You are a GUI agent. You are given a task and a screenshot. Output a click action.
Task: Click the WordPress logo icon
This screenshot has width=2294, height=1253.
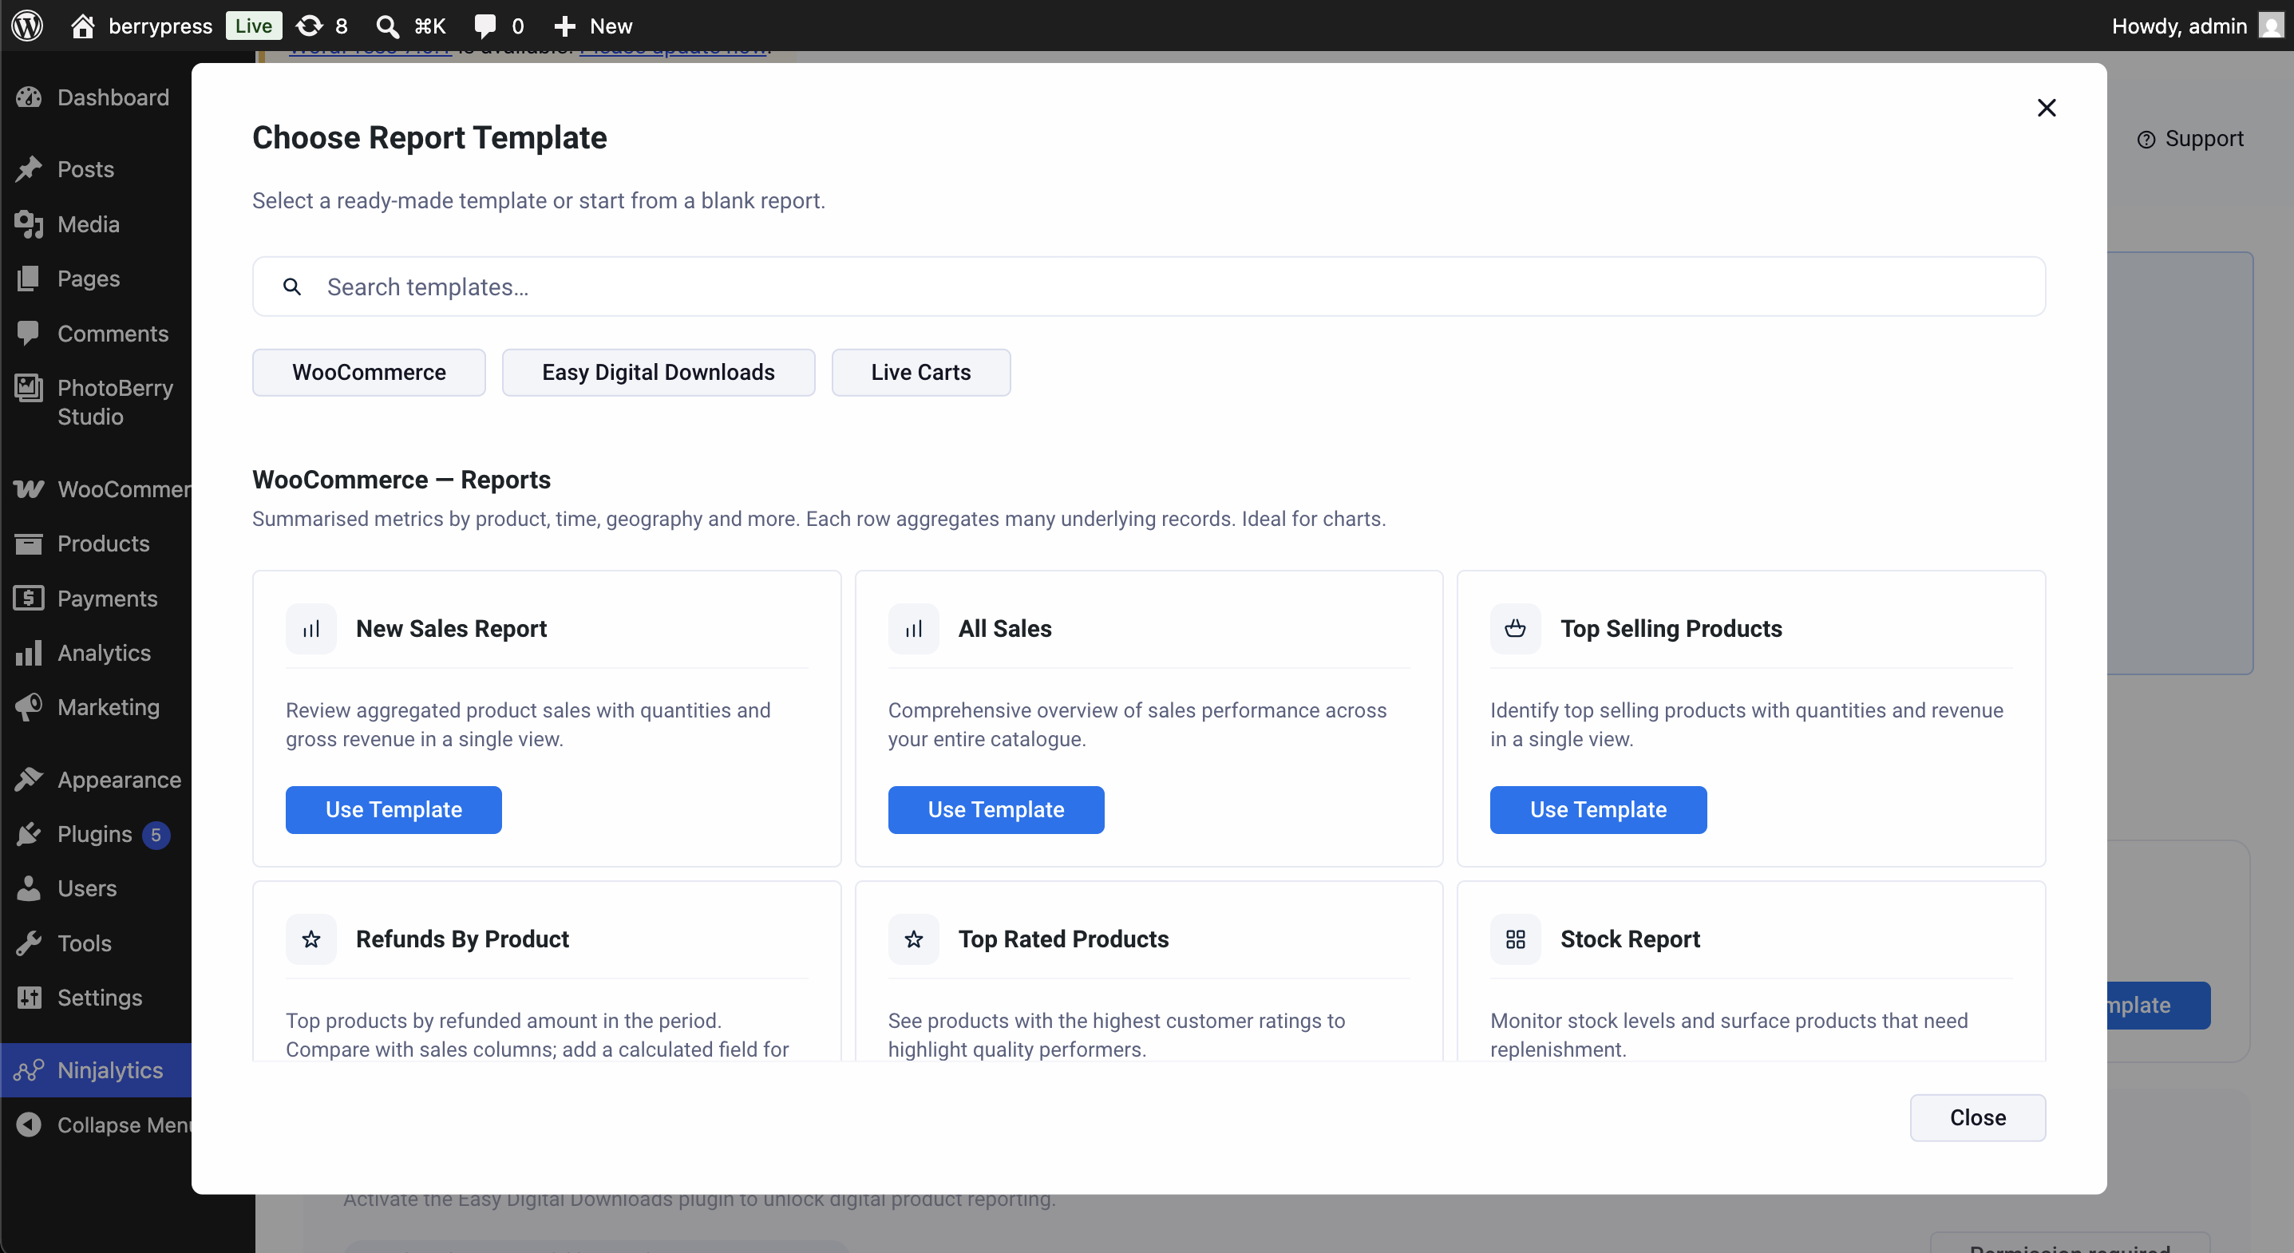tap(28, 25)
